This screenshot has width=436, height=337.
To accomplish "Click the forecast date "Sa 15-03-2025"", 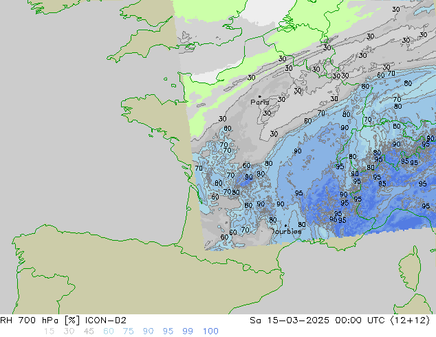I will (x=290, y=320).
